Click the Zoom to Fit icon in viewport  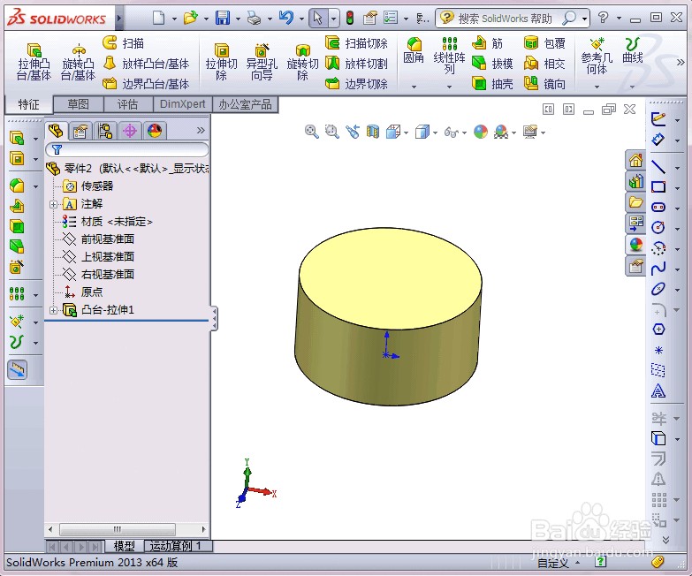coord(312,132)
